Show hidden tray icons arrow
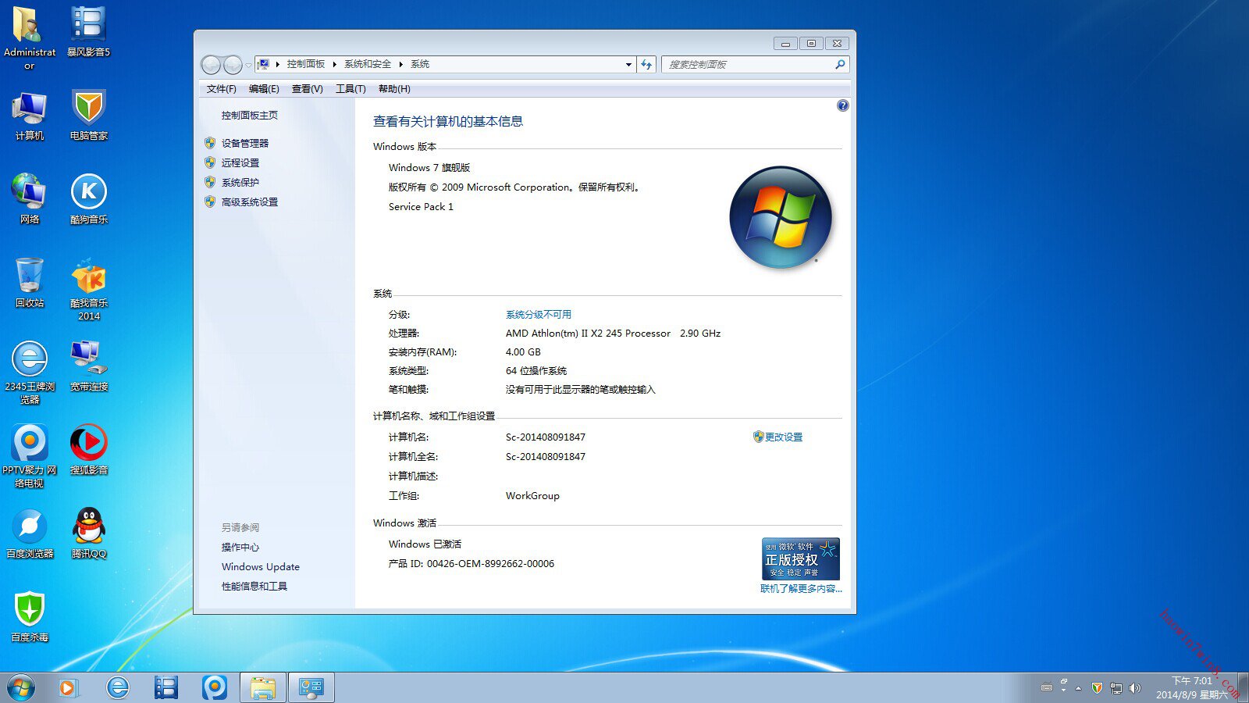 [x=1078, y=688]
